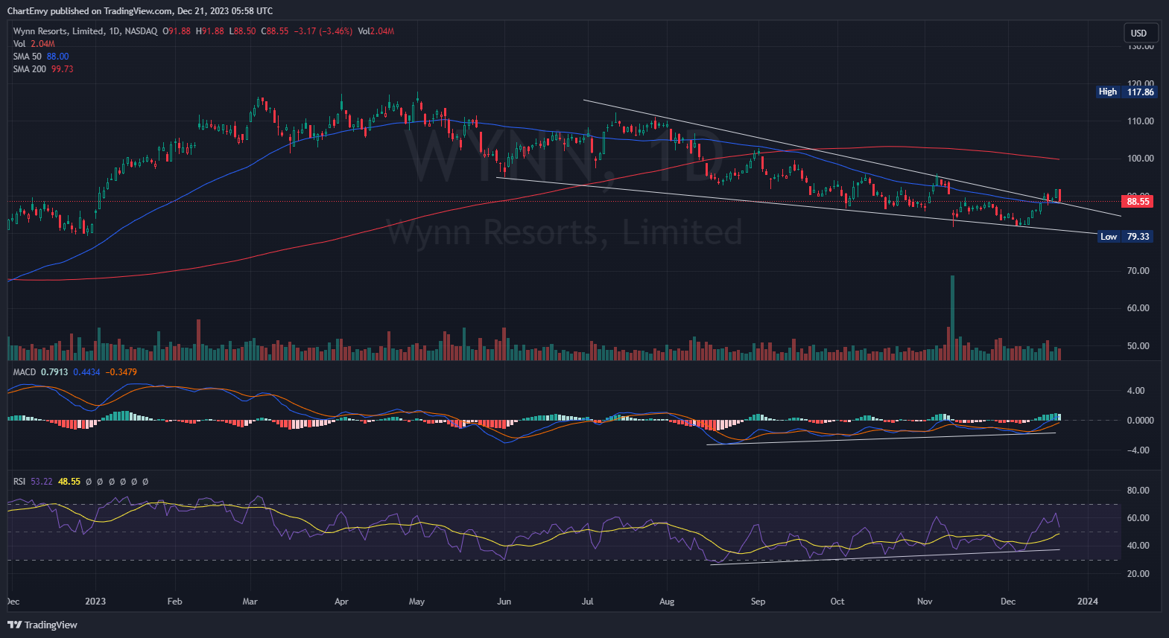This screenshot has height=638, width=1169.
Task: Click the May label on the time axis
Action: 416,602
